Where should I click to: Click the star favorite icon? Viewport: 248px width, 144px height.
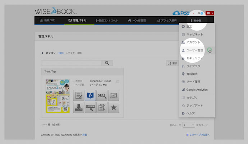114,107
